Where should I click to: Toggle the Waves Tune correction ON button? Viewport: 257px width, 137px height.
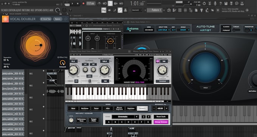click(158, 61)
